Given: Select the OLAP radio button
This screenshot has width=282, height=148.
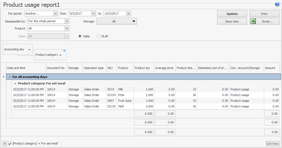Looking at the screenshot, I should 98,36.
